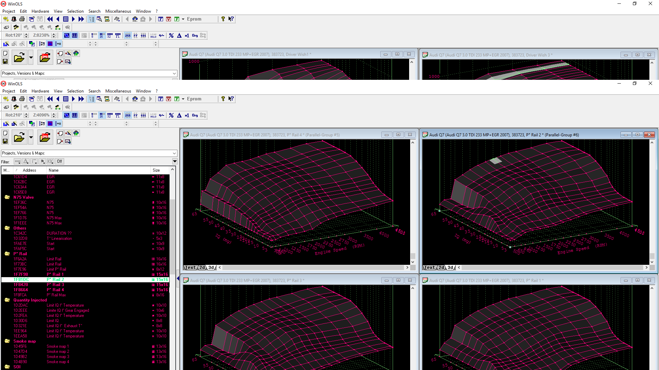
Task: Click the Off filter button
Action: click(x=59, y=161)
